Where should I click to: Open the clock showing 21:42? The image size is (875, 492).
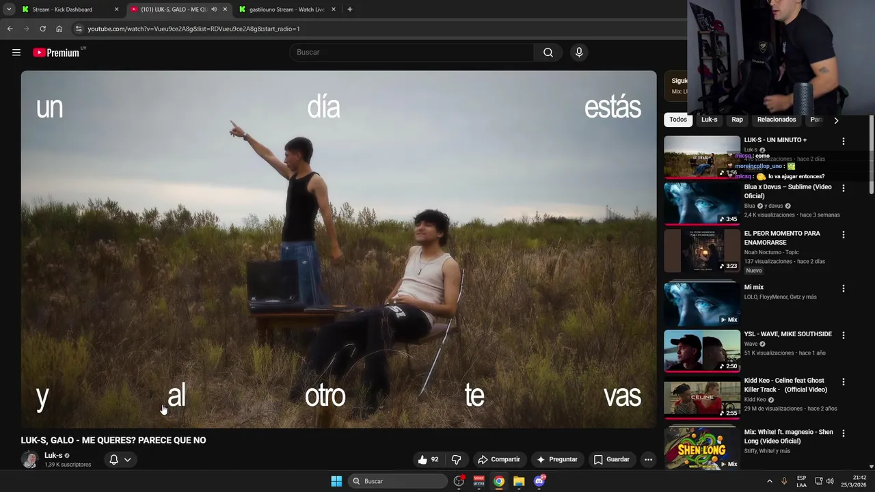[x=854, y=481]
